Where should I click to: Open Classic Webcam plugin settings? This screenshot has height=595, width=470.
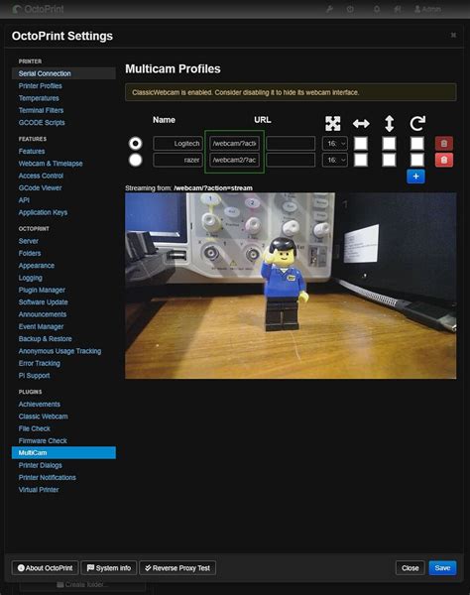click(x=44, y=416)
